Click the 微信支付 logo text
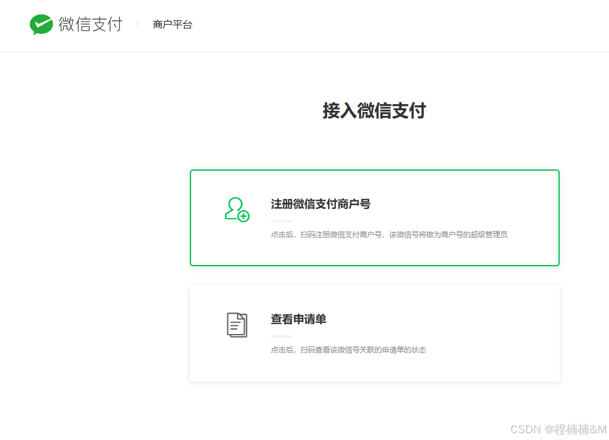 91,24
